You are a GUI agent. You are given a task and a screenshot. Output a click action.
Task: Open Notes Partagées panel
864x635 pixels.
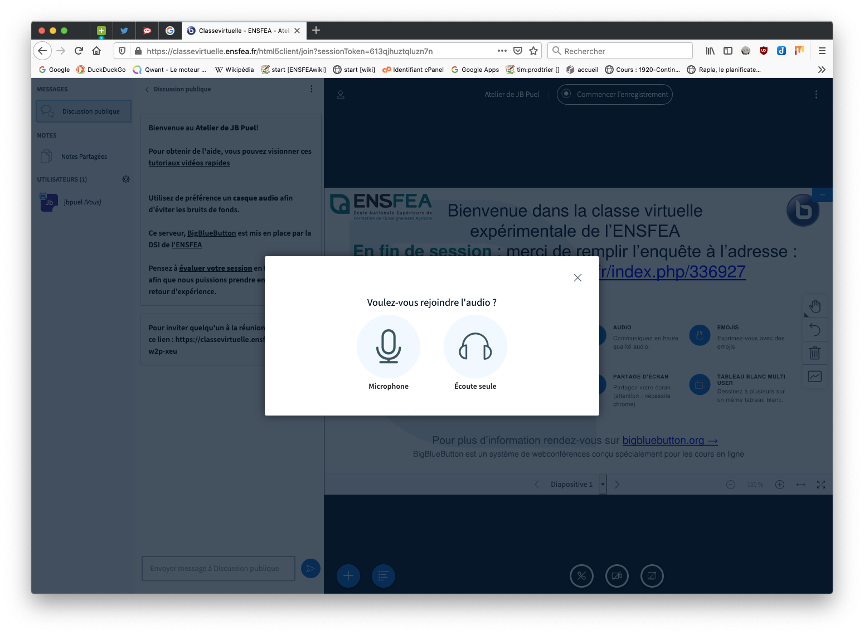click(84, 157)
